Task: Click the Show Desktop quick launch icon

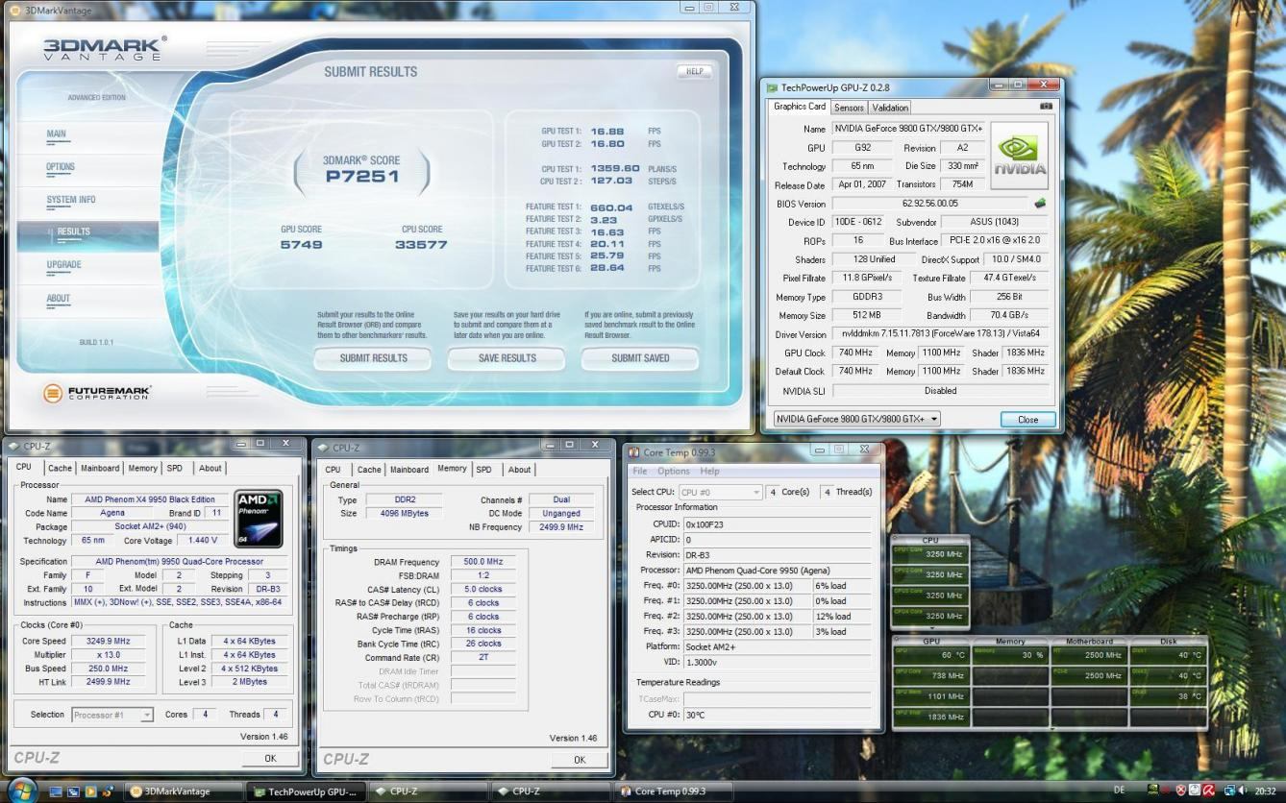Action: (56, 791)
